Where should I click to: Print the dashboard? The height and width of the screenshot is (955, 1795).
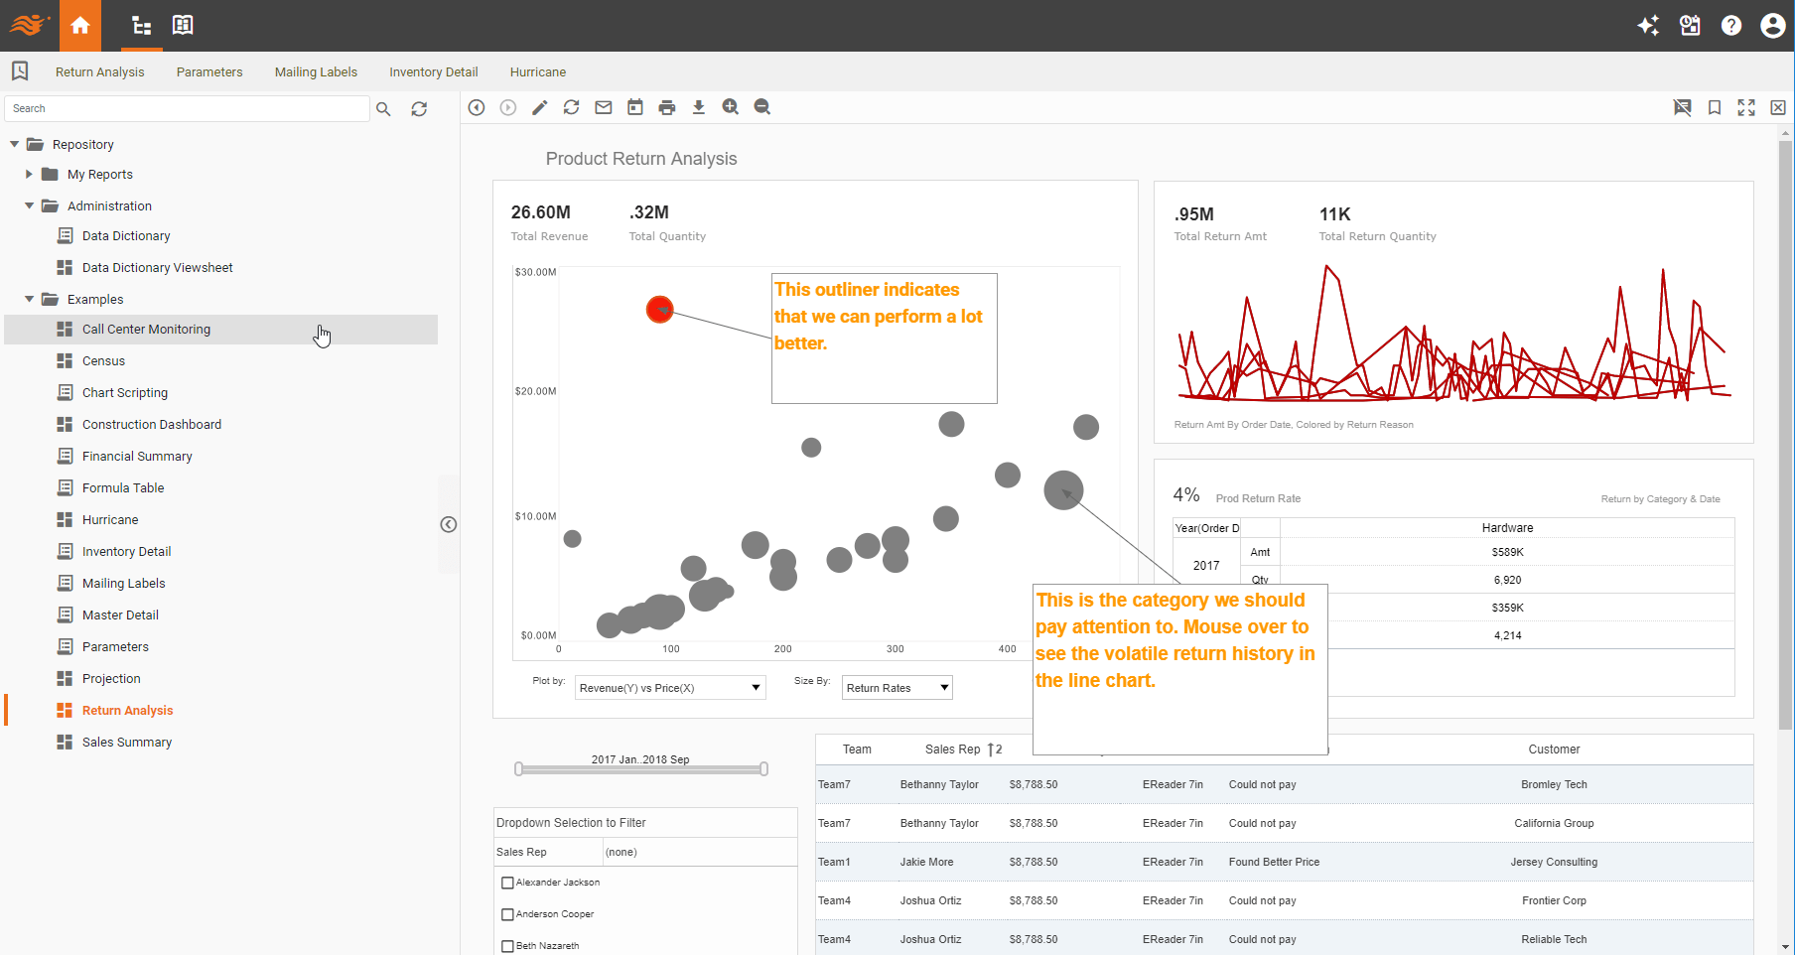(667, 107)
